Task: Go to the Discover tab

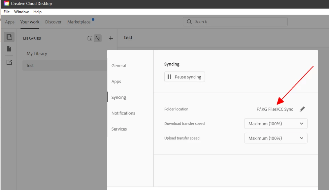Action: pos(53,22)
